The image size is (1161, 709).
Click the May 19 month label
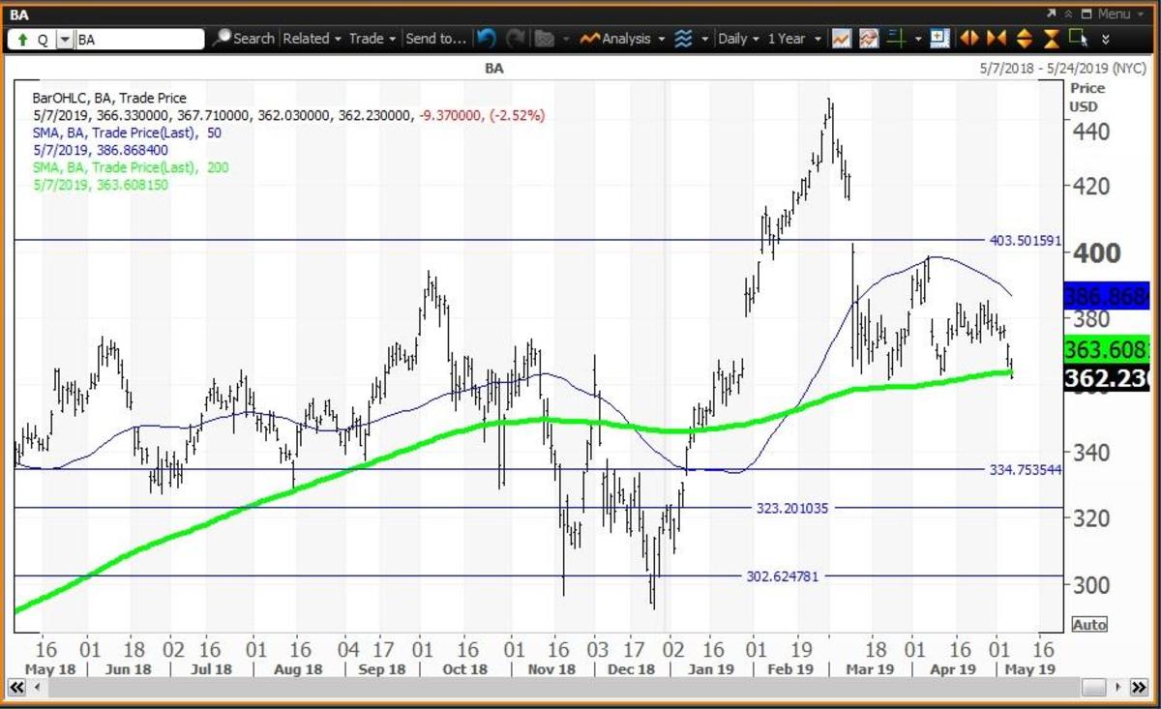[x=1030, y=669]
